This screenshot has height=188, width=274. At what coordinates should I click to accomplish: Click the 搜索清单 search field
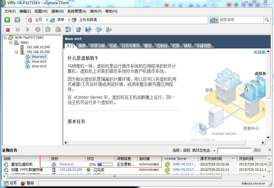[241, 20]
